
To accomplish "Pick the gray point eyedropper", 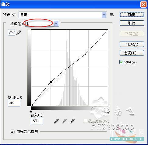I will point(64,121).
